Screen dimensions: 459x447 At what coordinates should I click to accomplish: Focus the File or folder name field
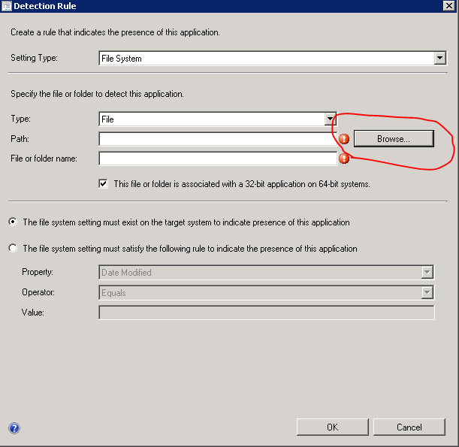(217, 159)
